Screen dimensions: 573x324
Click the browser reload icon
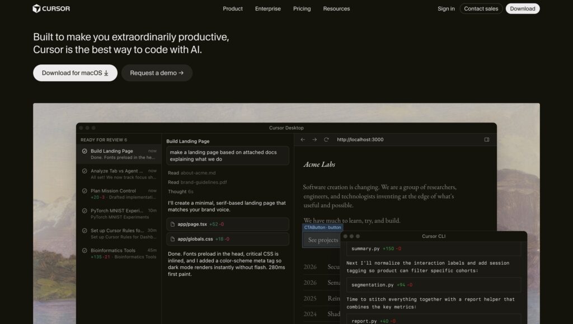(x=326, y=139)
